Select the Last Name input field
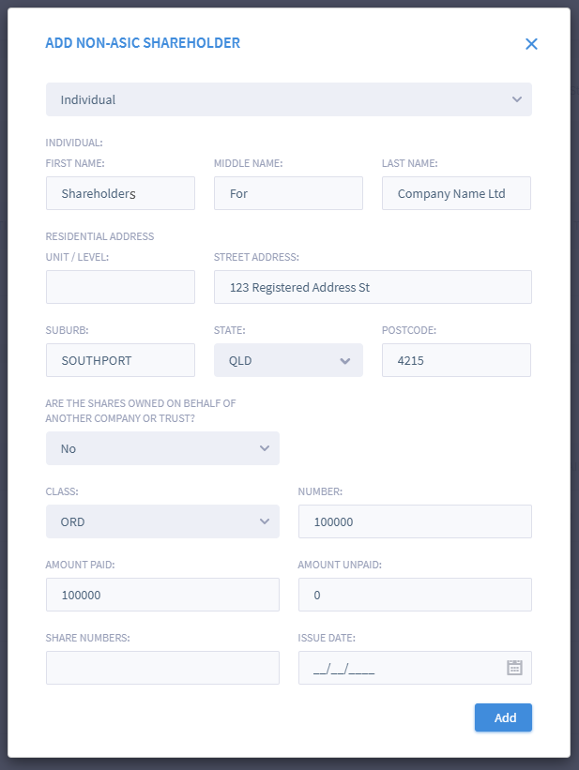The image size is (579, 770). 456,193
